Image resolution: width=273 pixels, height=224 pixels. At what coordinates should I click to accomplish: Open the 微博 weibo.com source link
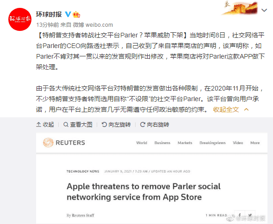tap(93, 25)
